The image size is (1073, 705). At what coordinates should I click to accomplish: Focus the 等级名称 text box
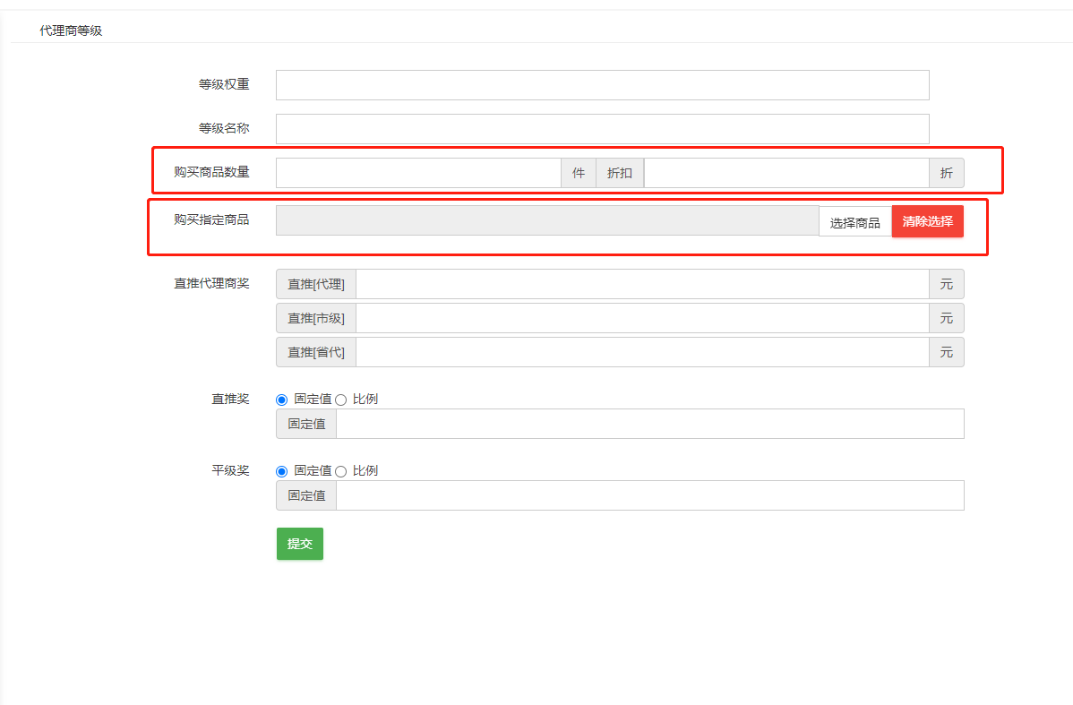pos(602,129)
